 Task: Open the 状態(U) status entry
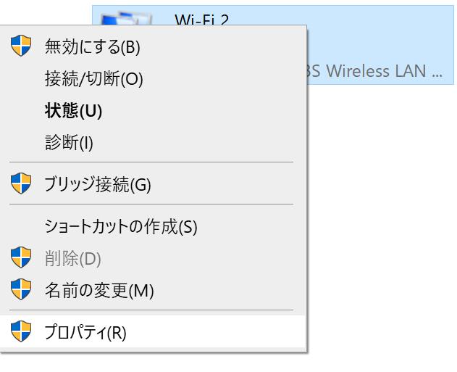tap(73, 111)
